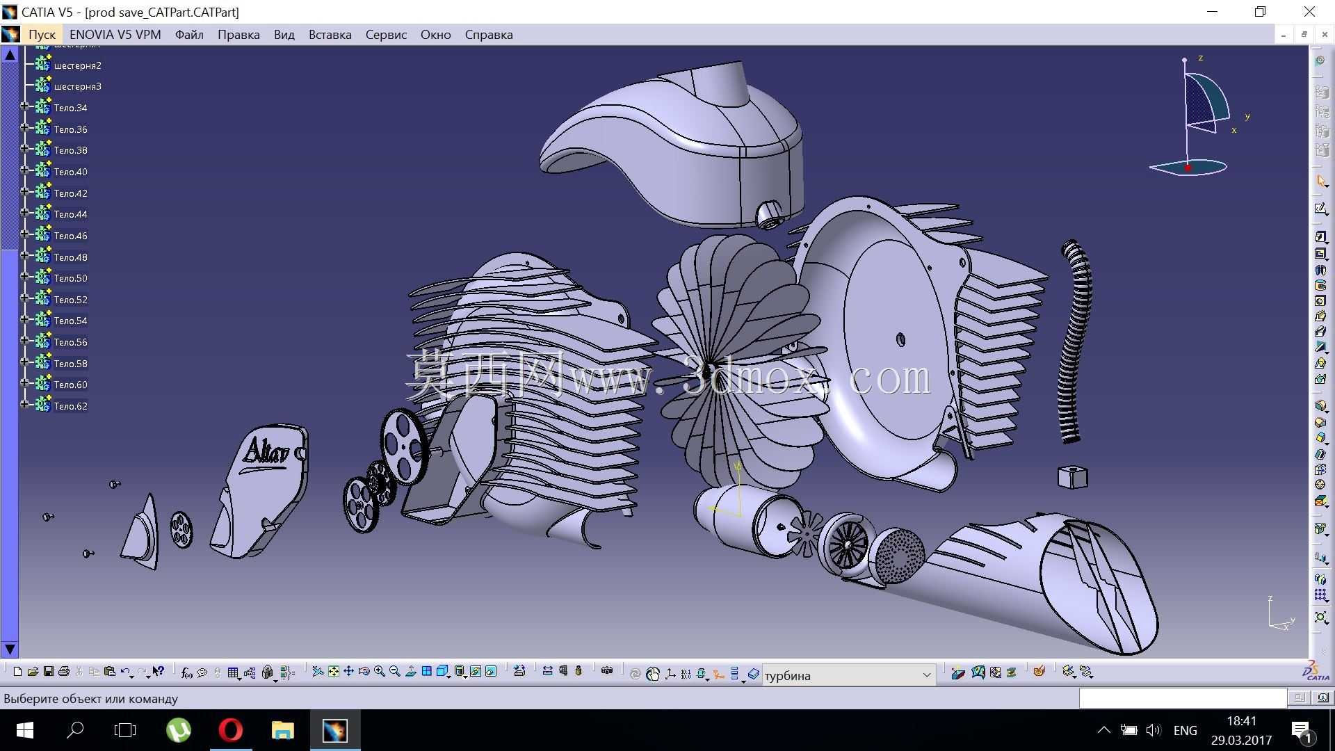Viewport: 1335px width, 751px height.
Task: Select the Rotate view tool
Action: 364,672
